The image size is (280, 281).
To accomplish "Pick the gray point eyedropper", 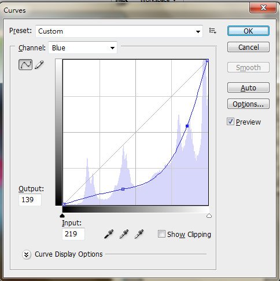I will pos(124,234).
